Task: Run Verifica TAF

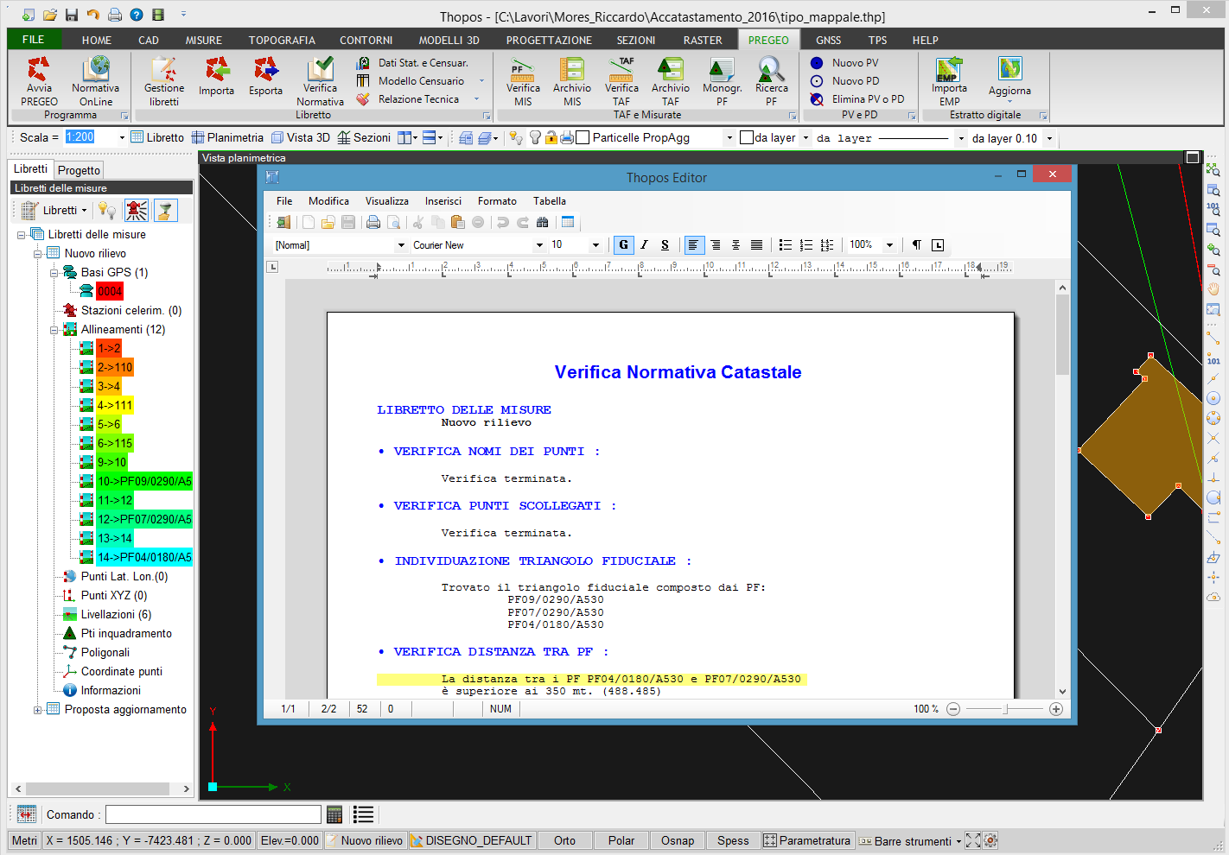Action: 621,81
